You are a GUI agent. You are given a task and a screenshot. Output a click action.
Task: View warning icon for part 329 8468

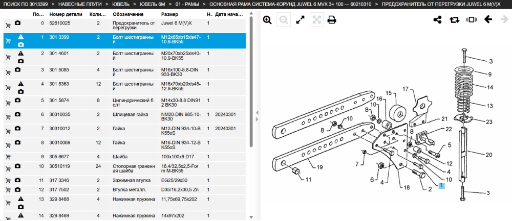[20, 199]
